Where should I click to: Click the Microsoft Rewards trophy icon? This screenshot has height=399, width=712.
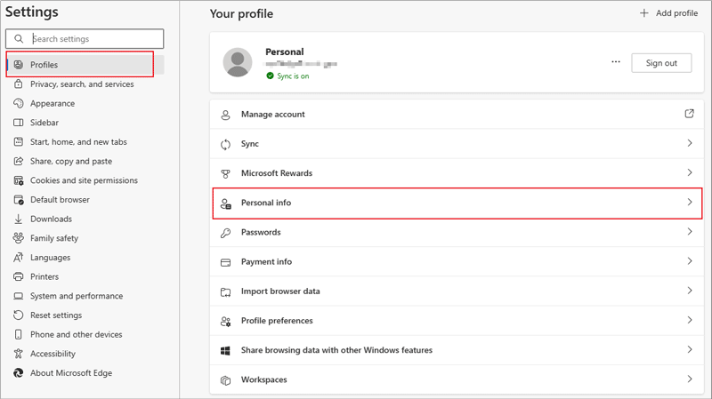[226, 173]
